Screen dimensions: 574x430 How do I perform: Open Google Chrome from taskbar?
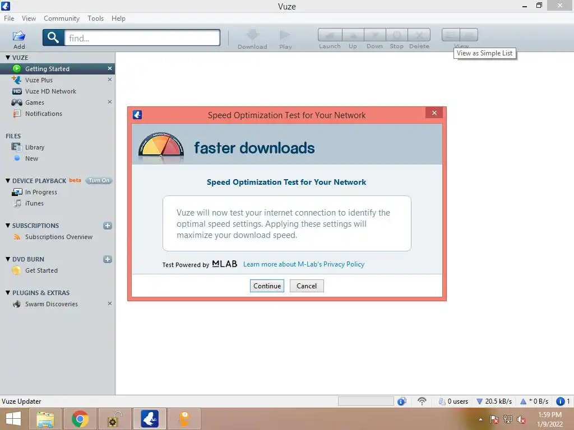(x=80, y=419)
